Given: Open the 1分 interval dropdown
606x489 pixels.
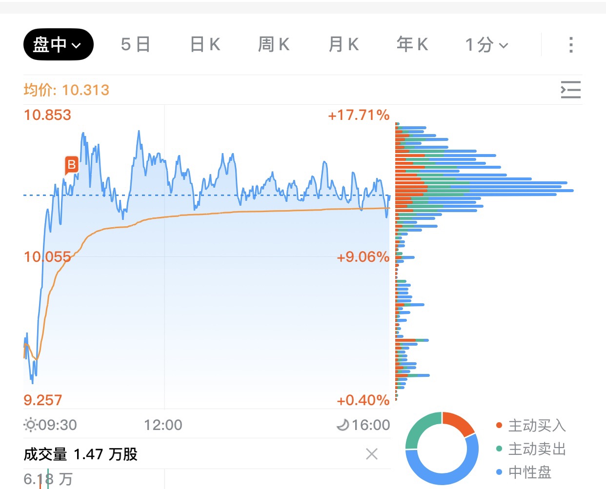Looking at the screenshot, I should (486, 45).
